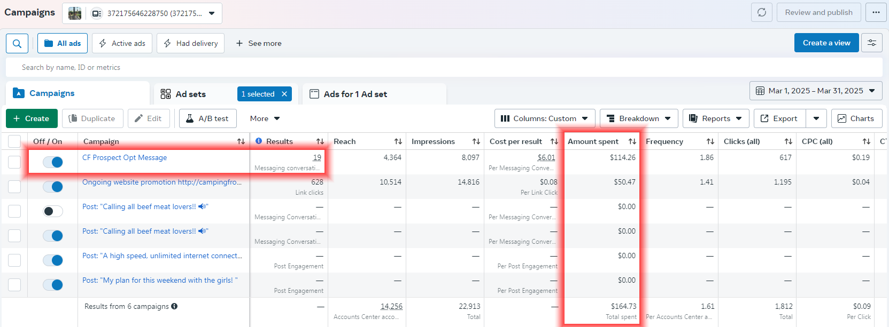Clear the 1 selected ad sets filter
889x327 pixels.
tap(284, 94)
